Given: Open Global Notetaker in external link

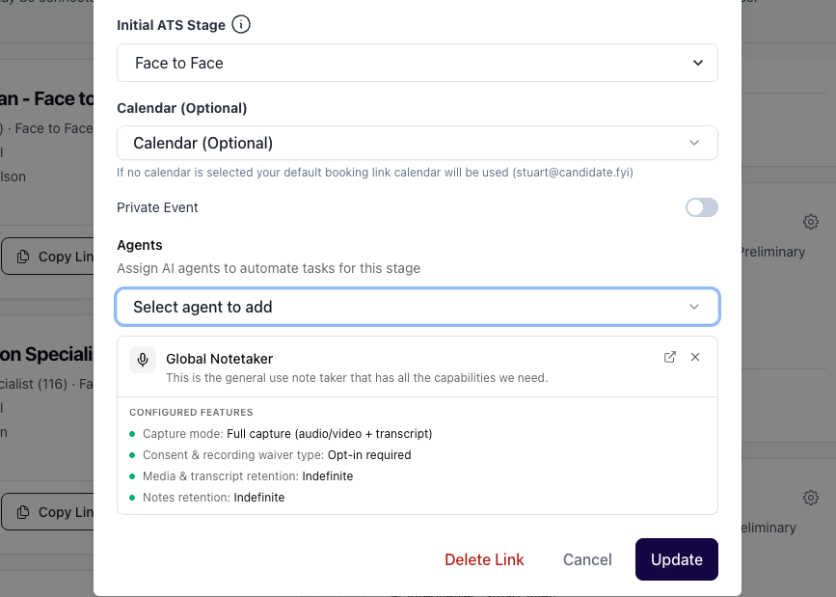Looking at the screenshot, I should (669, 357).
